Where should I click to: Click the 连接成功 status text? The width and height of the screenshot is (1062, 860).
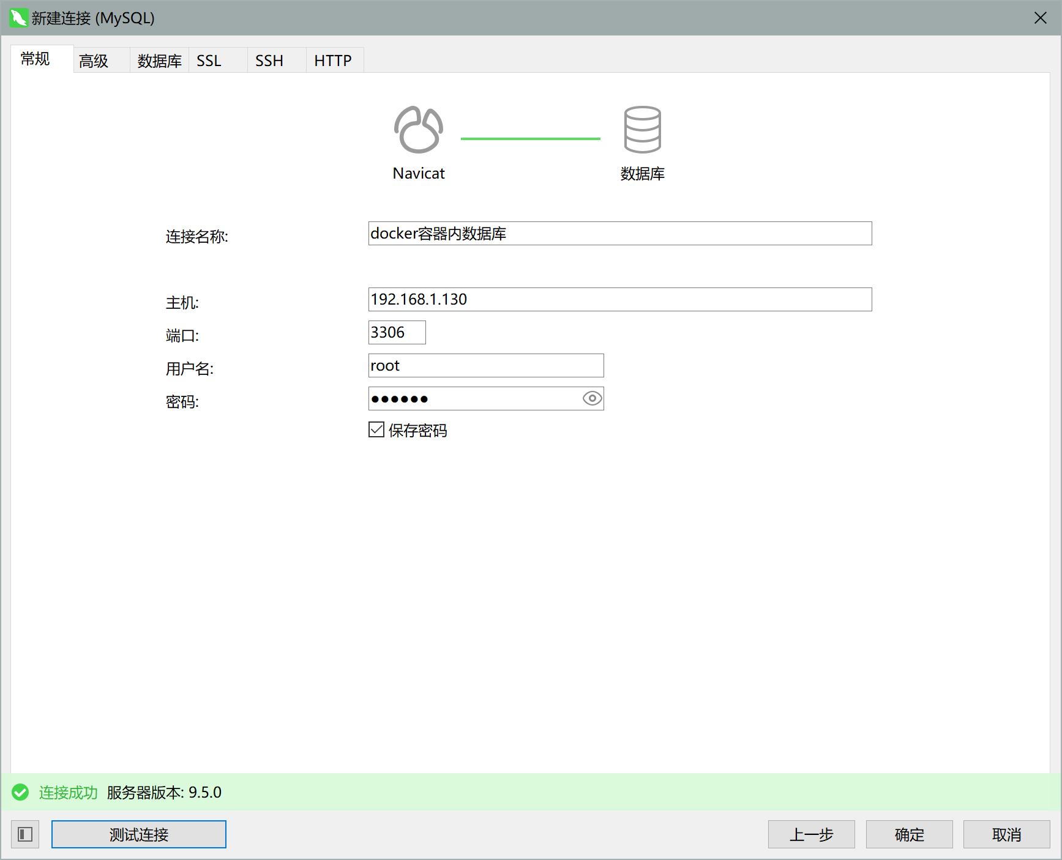(69, 793)
